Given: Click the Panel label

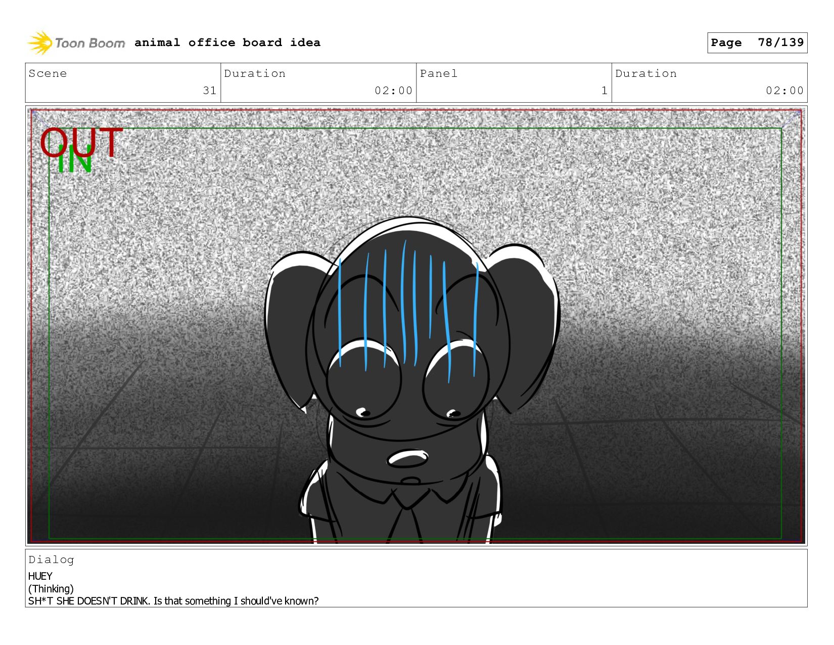Looking at the screenshot, I should coord(438,73).
